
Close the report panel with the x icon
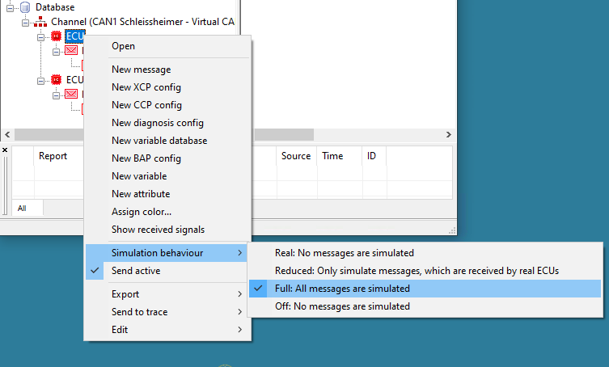click(5, 150)
